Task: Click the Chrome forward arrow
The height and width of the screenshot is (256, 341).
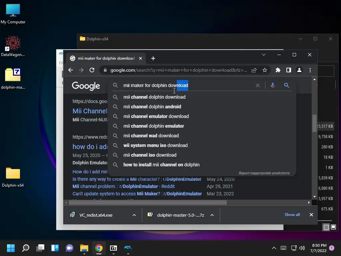Action: click(x=81, y=70)
